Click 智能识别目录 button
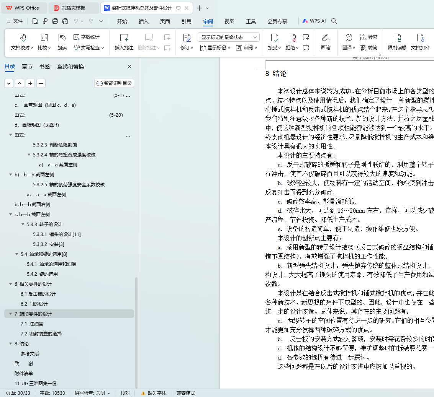 click(x=114, y=83)
